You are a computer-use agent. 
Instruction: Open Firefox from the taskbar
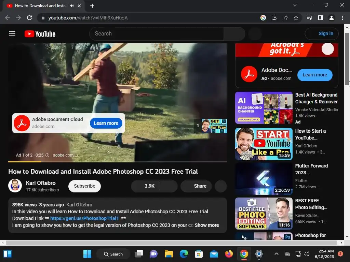coord(229,254)
